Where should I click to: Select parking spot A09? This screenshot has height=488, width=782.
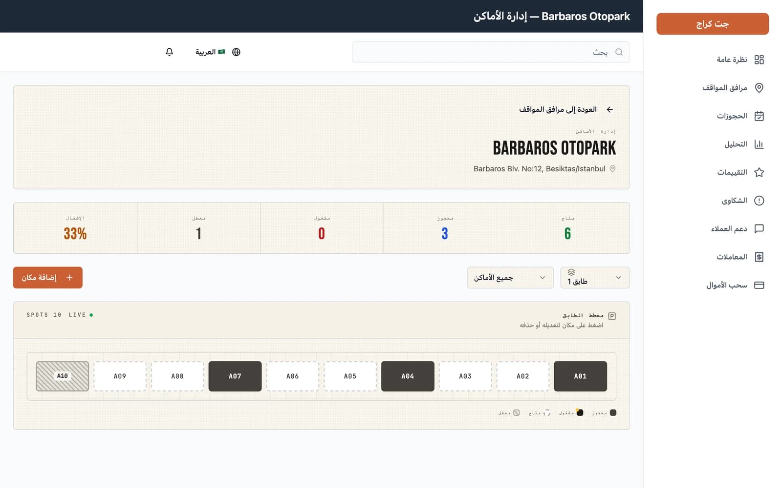point(120,376)
